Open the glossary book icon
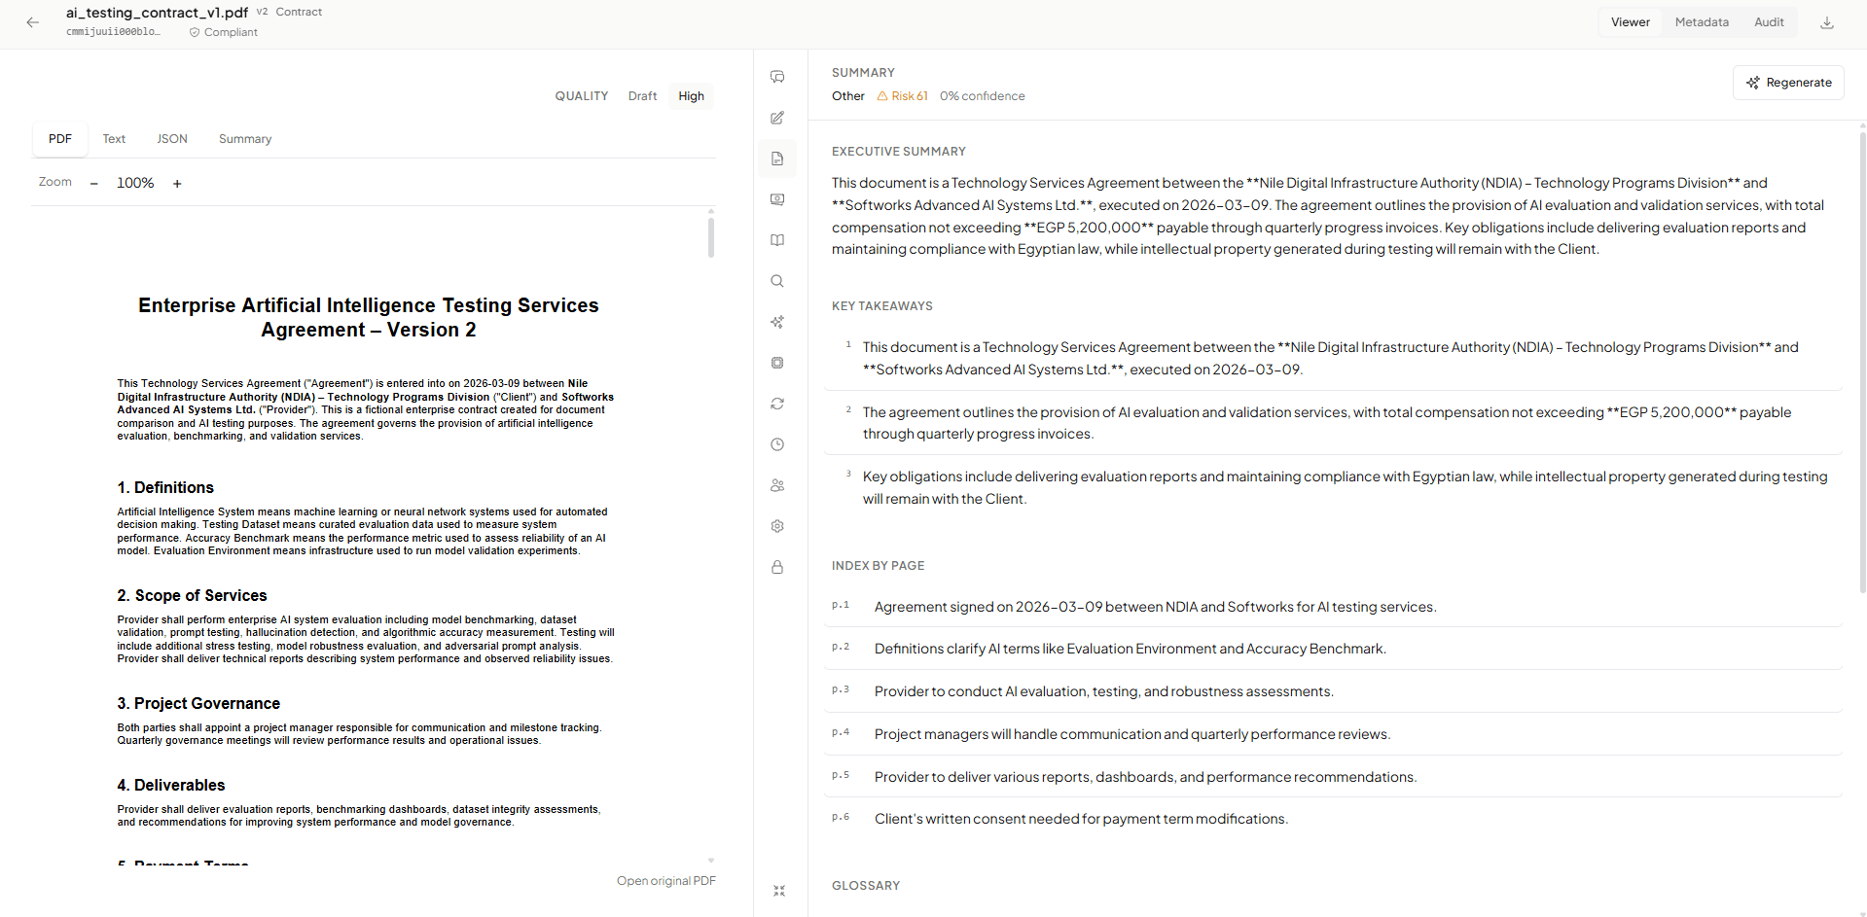This screenshot has width=1867, height=917. 777,240
